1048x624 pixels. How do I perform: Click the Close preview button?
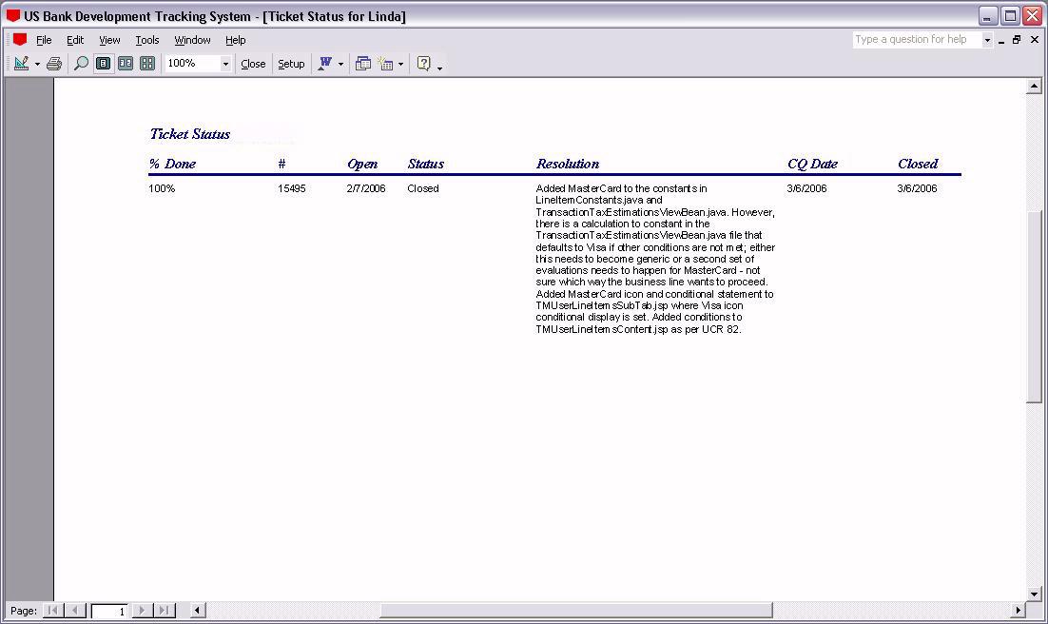click(x=253, y=64)
